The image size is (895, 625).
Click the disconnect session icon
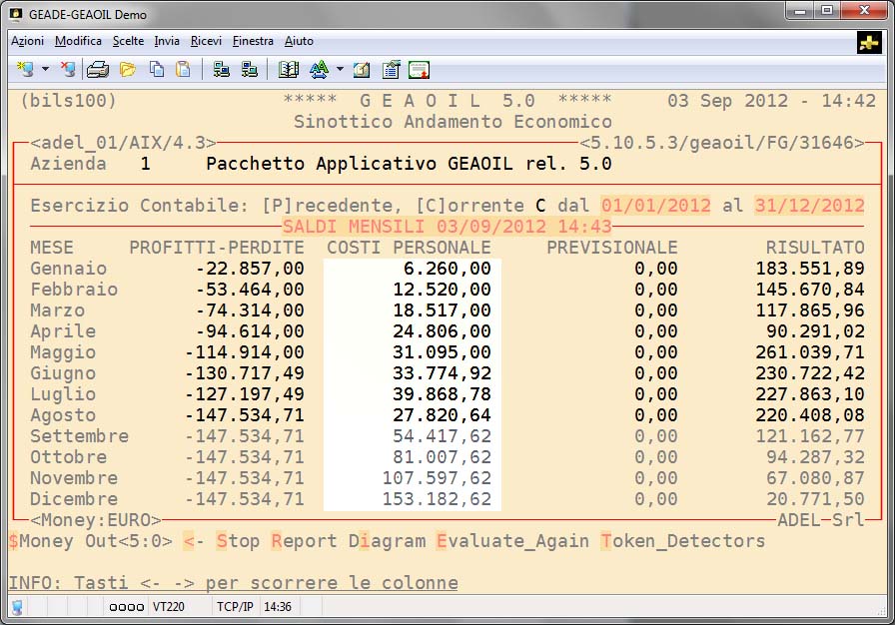[68, 70]
